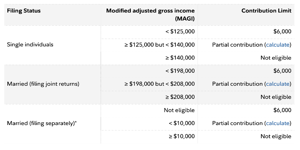Screen dimensions: 300x150
Task: Open calculate link in Married filing joint row
Action: click(x=278, y=84)
